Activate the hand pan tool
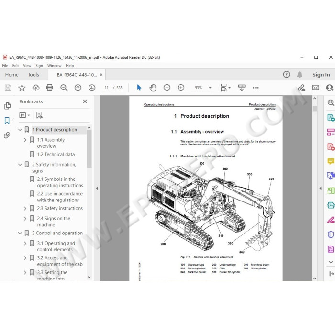The width and height of the screenshot is (335, 335). click(x=153, y=88)
